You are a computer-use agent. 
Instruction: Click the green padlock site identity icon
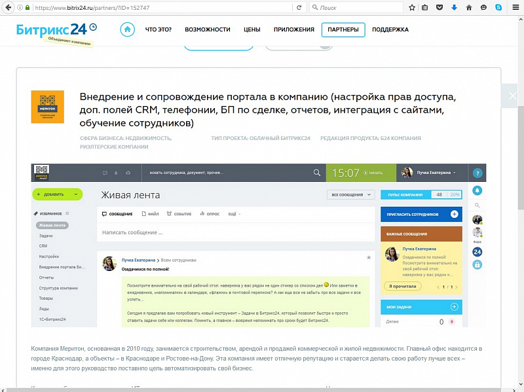pos(28,7)
